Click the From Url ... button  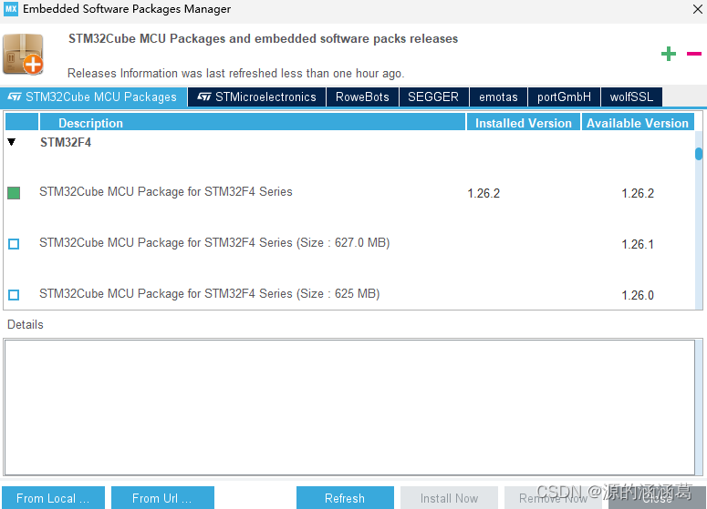(x=162, y=498)
